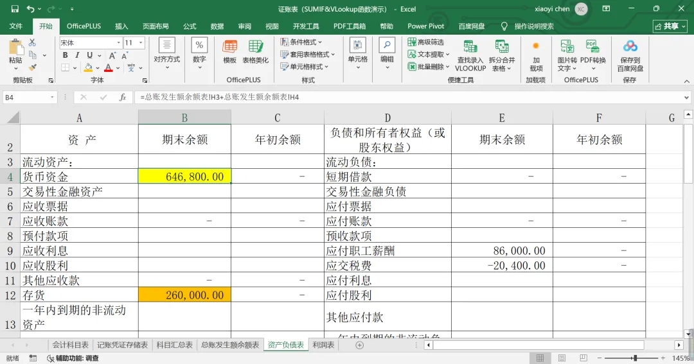
Task: Cut selection with the scissors icon
Action: pyautogui.click(x=32, y=42)
